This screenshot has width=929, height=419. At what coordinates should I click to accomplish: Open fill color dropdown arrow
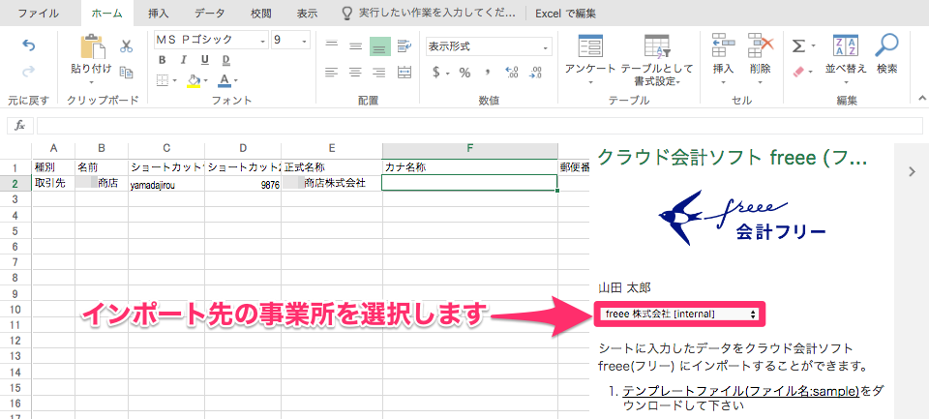205,80
